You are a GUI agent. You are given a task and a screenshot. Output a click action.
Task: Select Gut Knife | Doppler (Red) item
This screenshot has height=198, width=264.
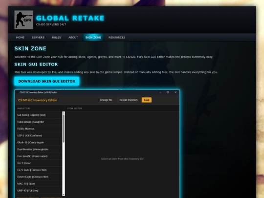[x=39, y=115]
